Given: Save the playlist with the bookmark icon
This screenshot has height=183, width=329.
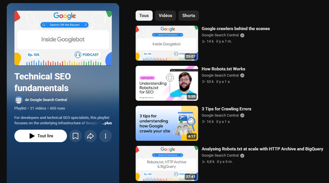Looking at the screenshot, I should (75, 136).
